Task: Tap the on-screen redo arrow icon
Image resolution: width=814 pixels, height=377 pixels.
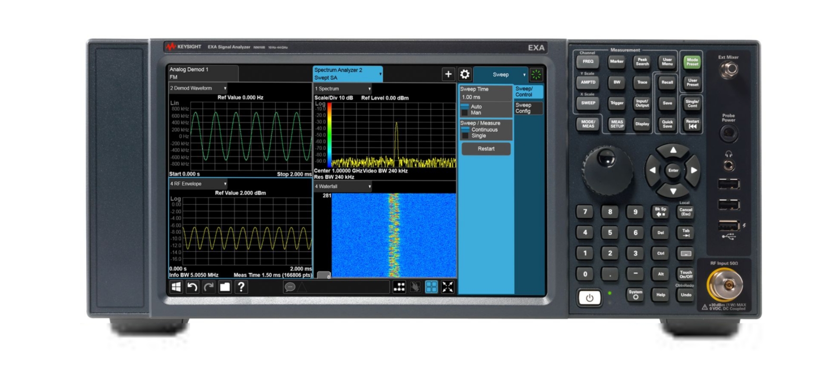Action: 208,287
